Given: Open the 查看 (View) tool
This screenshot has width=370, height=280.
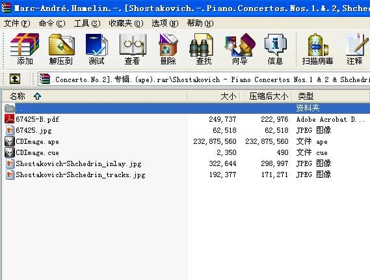Looking at the screenshot, I should point(133,49).
